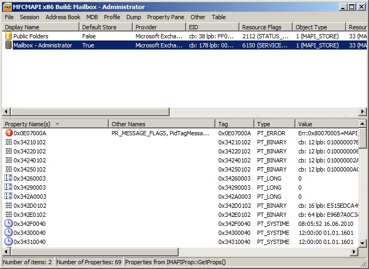Click the Number of items: 2 status
Viewport: 369px width, 269px height.
coord(27,262)
